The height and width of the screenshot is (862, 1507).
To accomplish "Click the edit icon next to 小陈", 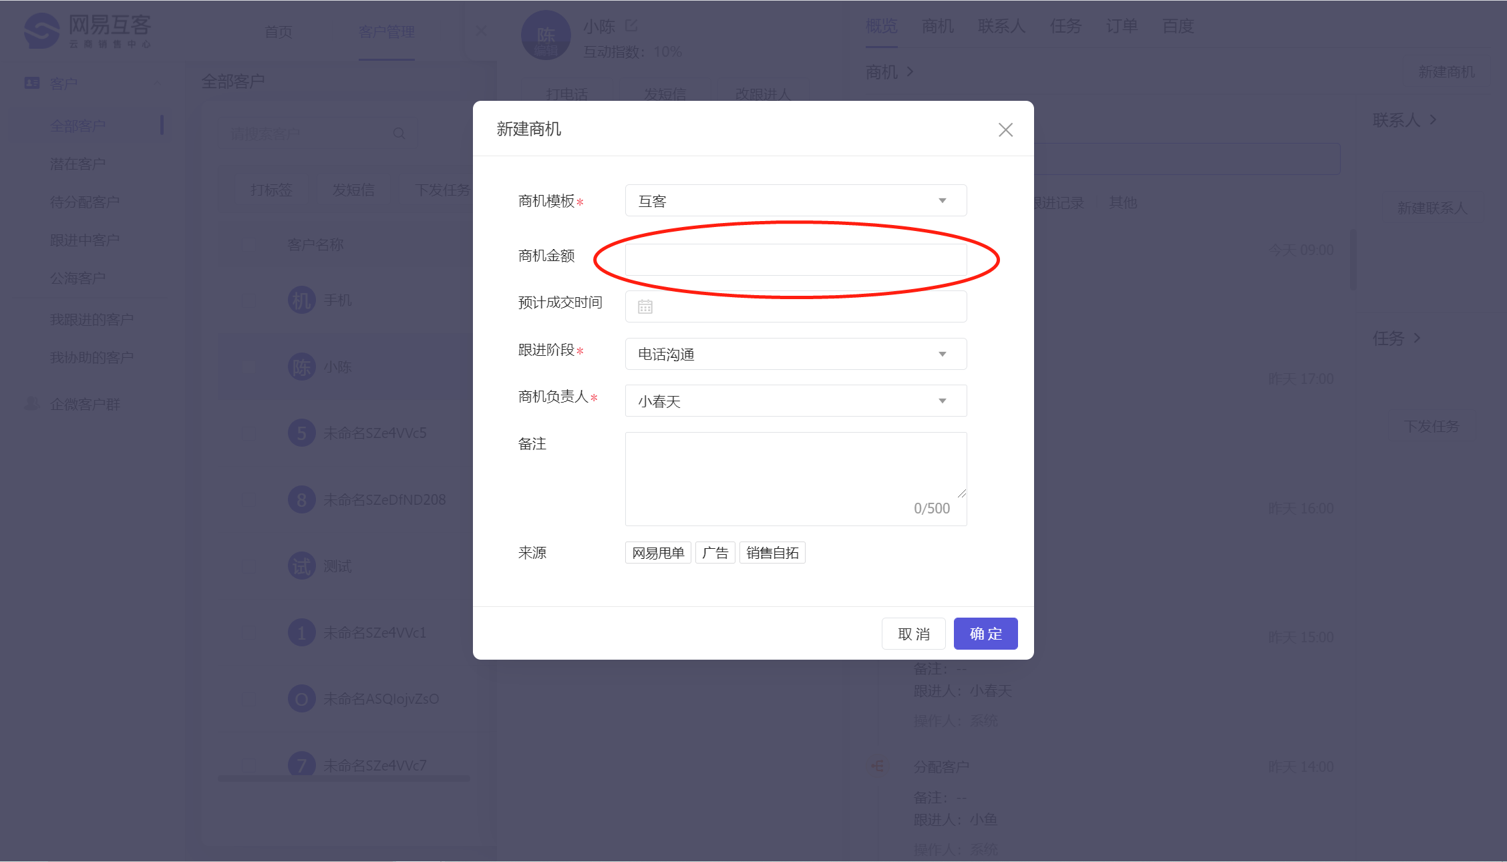I will tap(631, 25).
